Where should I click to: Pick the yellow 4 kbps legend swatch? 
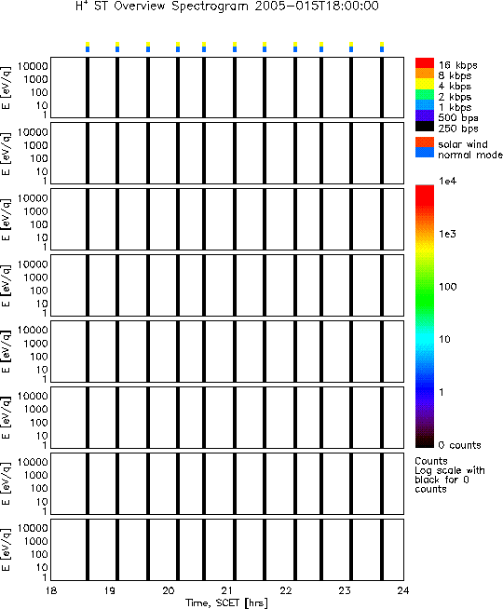coord(425,84)
